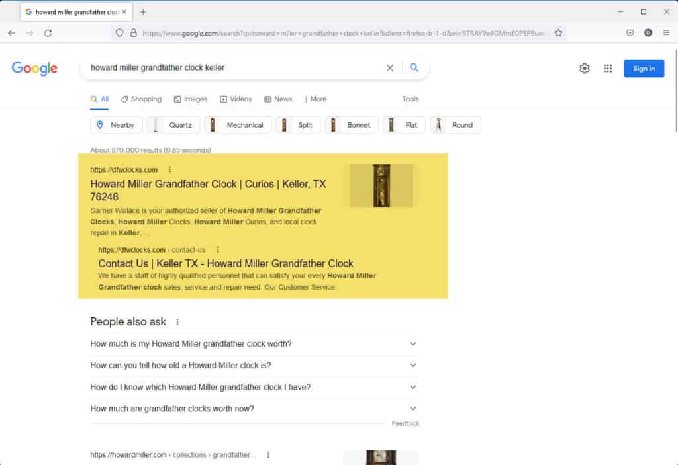This screenshot has width=678, height=465.
Task: Open the More search options menu
Action: coord(315,99)
